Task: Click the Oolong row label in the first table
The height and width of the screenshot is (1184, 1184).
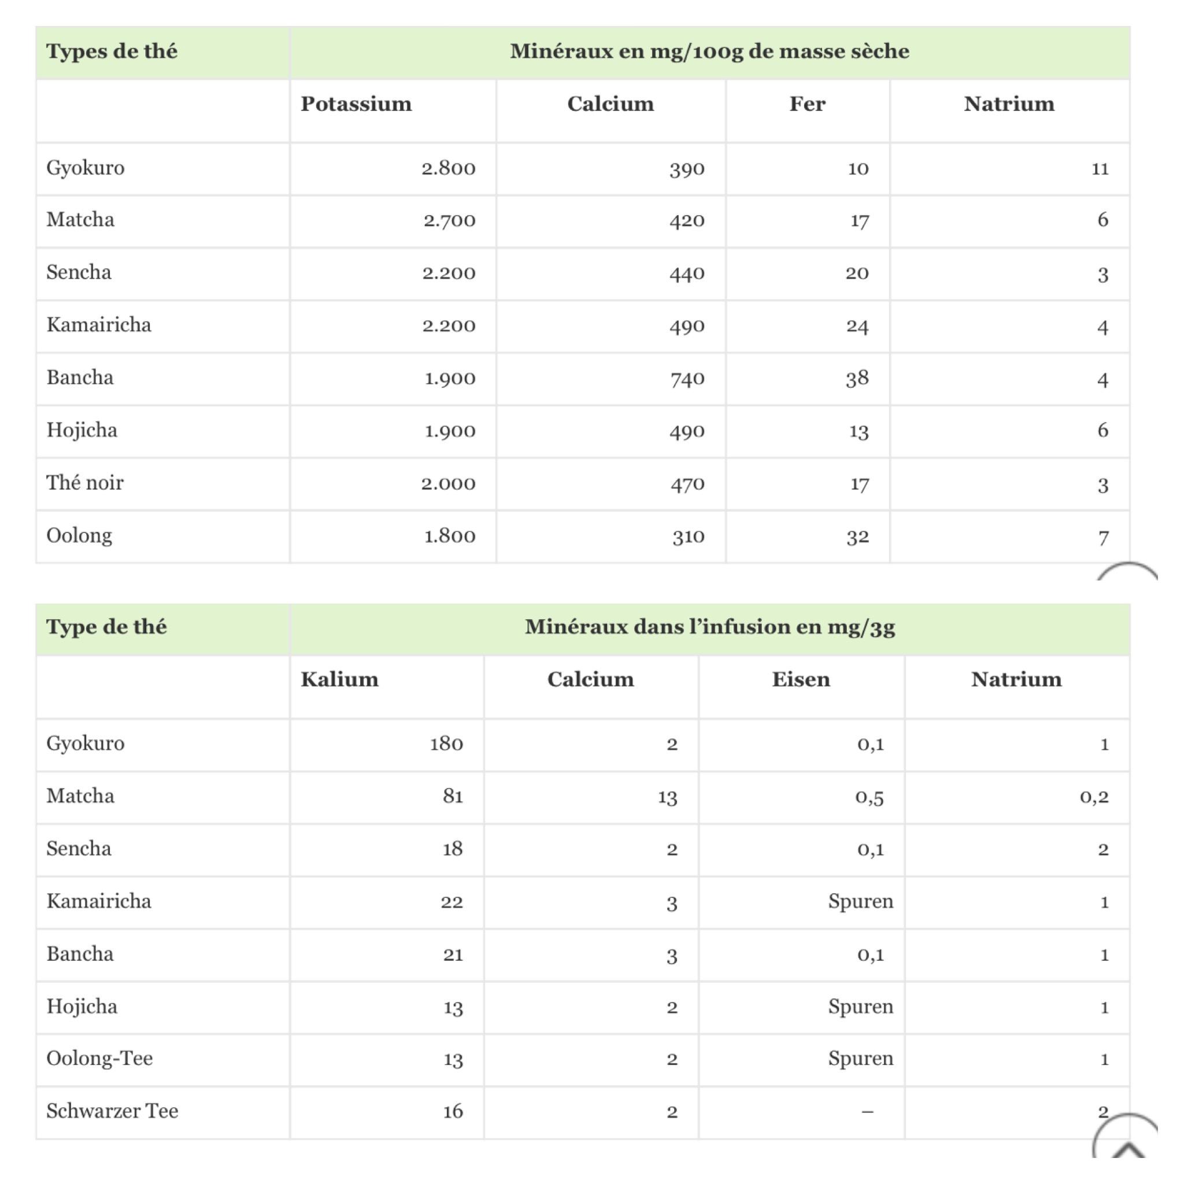Action: 79,536
